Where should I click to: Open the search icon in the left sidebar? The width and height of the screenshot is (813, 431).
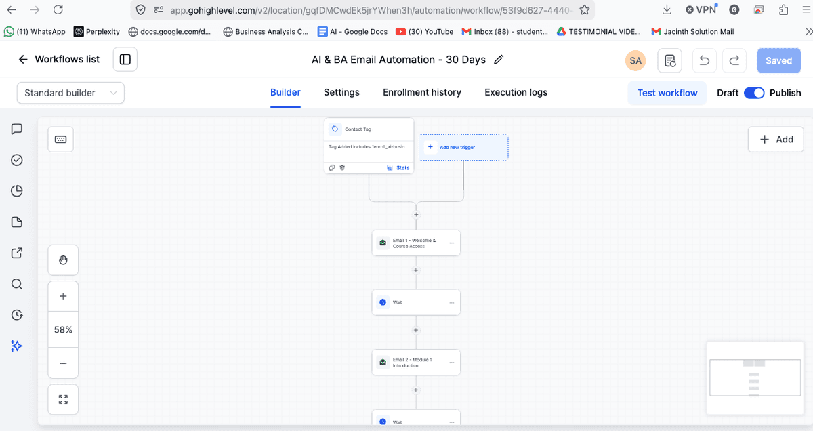[17, 284]
